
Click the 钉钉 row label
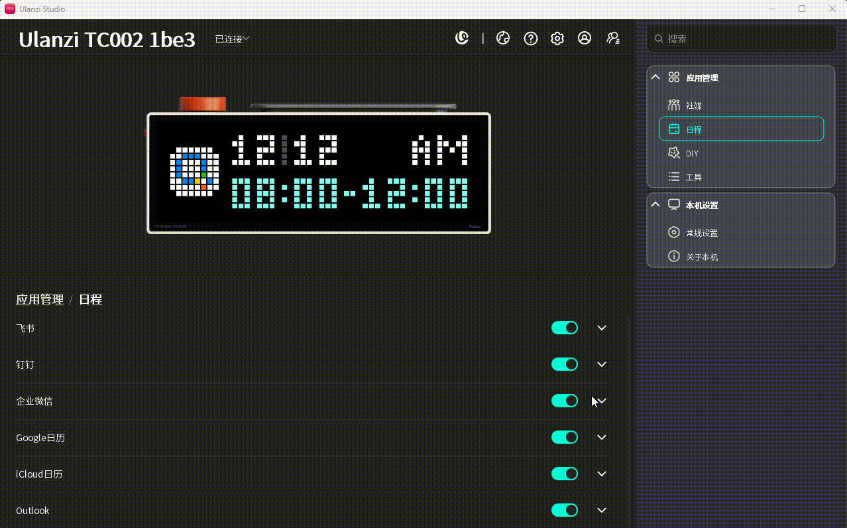(25, 364)
